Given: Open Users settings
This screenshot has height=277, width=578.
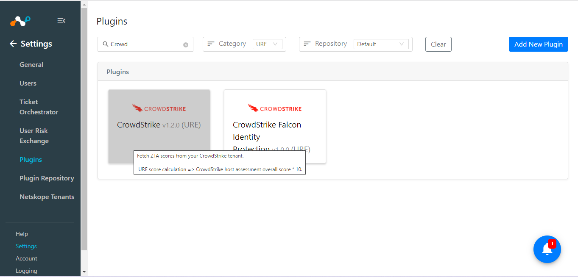Looking at the screenshot, I should pyautogui.click(x=28, y=83).
